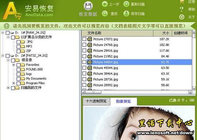Tick the checkbox for Picture 28736.jpg
This screenshot has height=140, width=197.
click(x=84, y=79)
